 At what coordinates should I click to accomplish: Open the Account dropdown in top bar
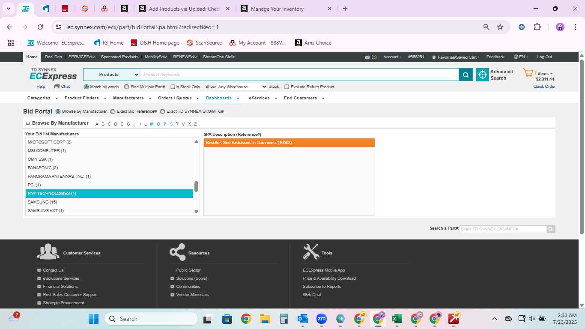click(392, 57)
